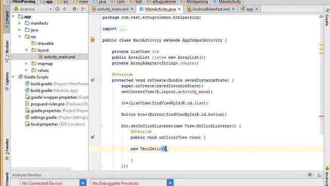The width and height of the screenshot is (330, 186).
Task: Select the MainActivity.java editor tab
Action: 160,9
